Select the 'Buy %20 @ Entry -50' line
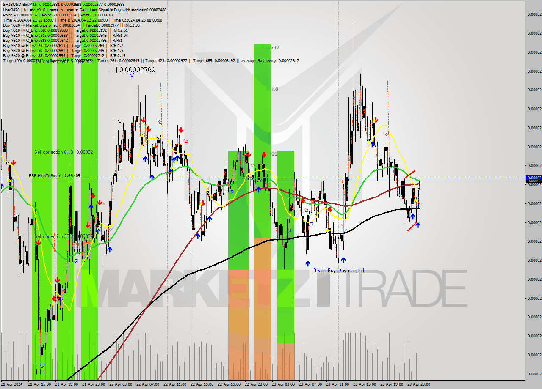Screen dimensions: 542x389 pyautogui.click(x=63, y=50)
